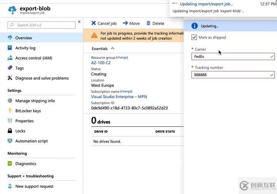Open the Overview menu item
Screen dimensions: 277x194
pyautogui.click(x=41, y=38)
